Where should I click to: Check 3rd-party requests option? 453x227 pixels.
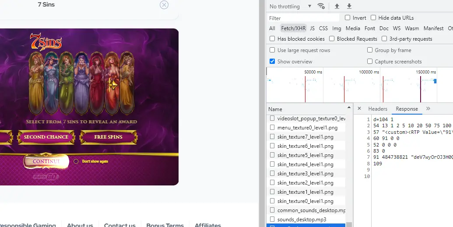click(384, 38)
